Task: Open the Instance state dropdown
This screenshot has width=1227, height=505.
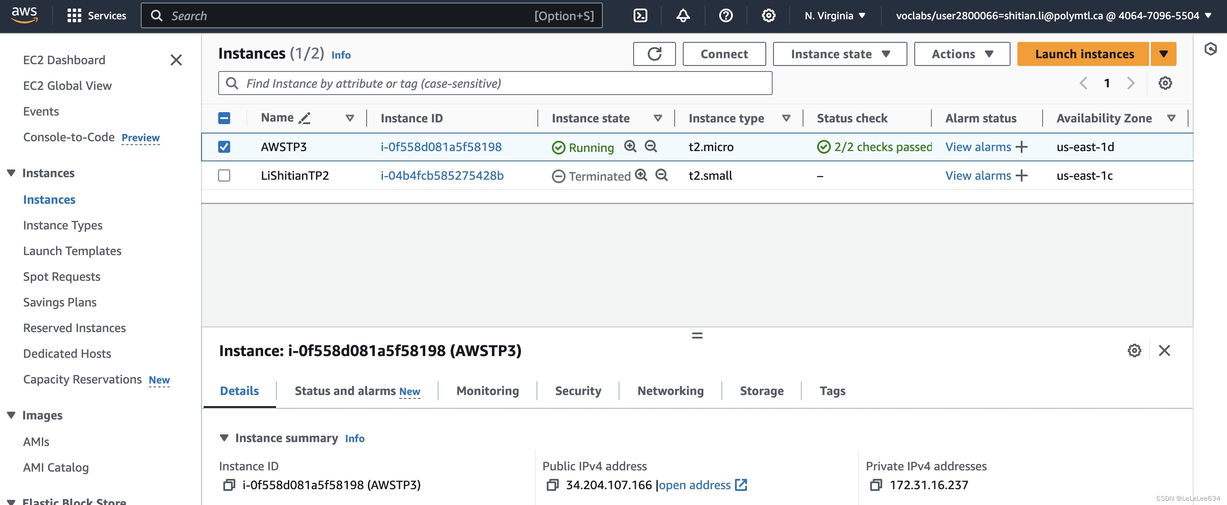Action: [x=839, y=54]
